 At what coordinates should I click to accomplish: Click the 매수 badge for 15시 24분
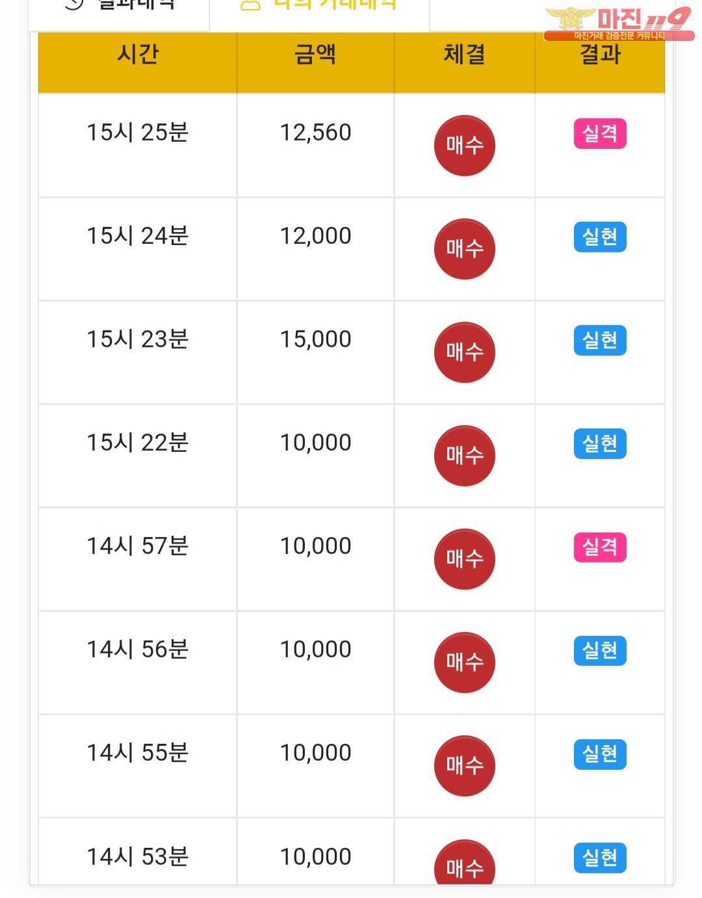point(464,249)
